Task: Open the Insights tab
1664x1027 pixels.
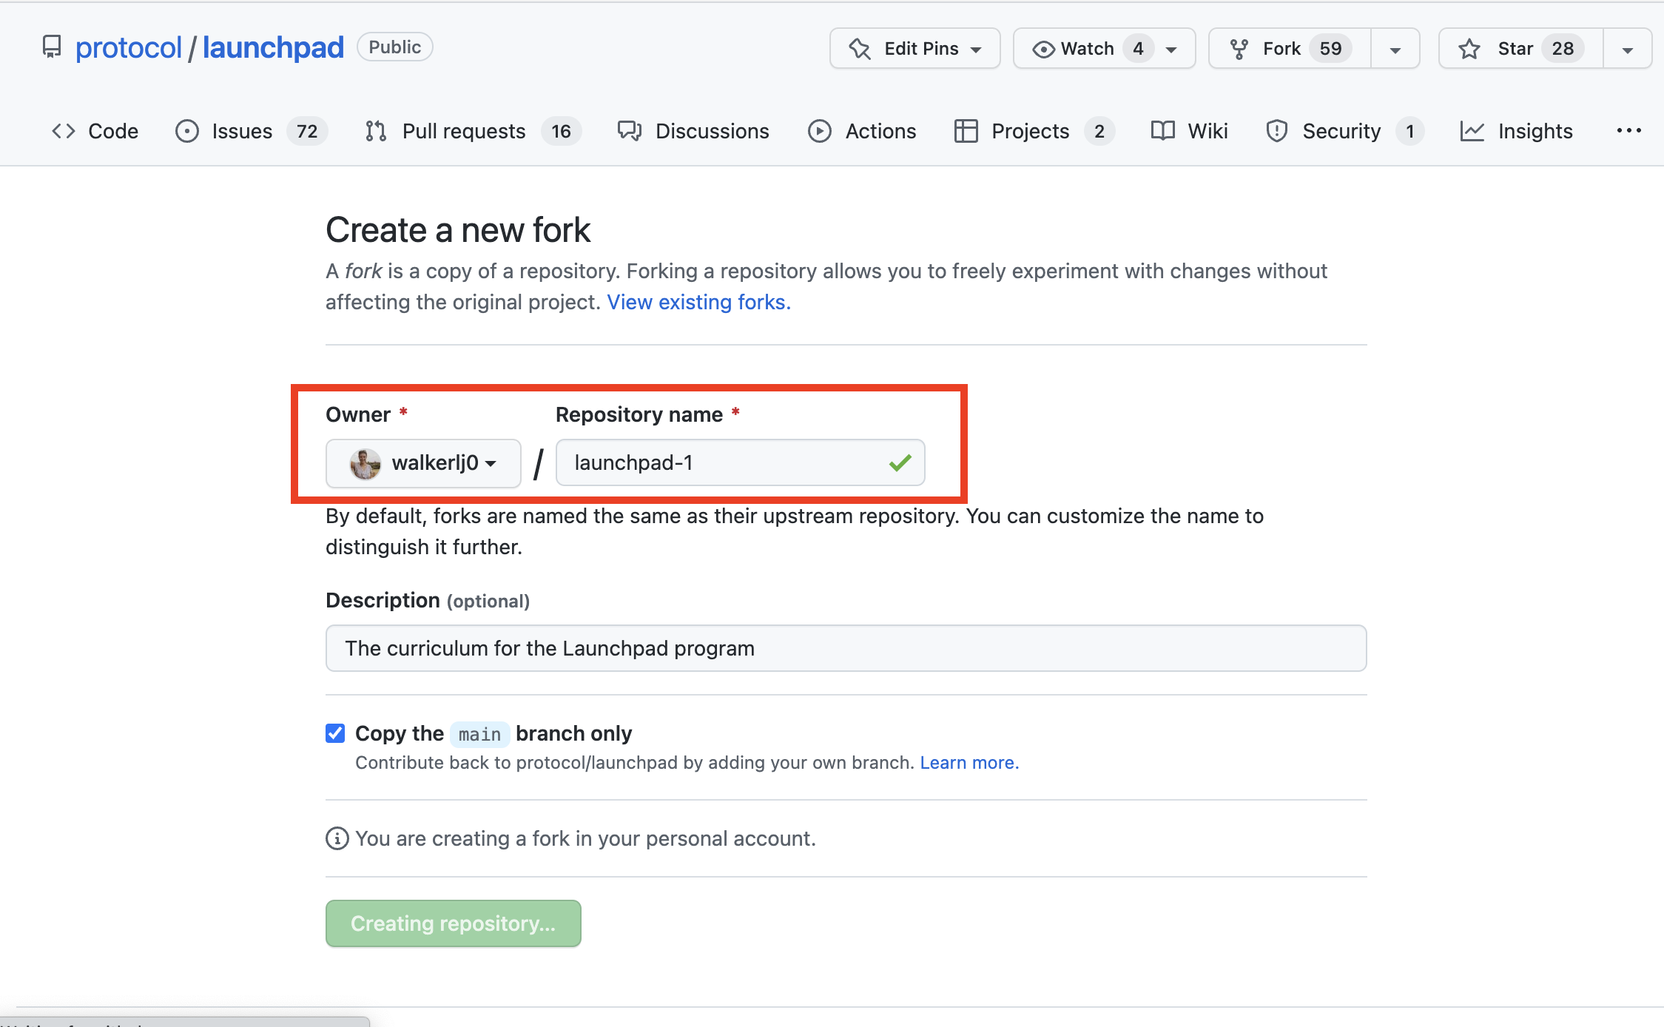Action: pyautogui.click(x=1517, y=131)
